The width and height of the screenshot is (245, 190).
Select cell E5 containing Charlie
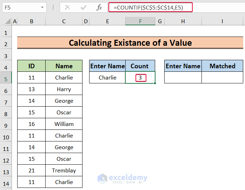(x=107, y=77)
